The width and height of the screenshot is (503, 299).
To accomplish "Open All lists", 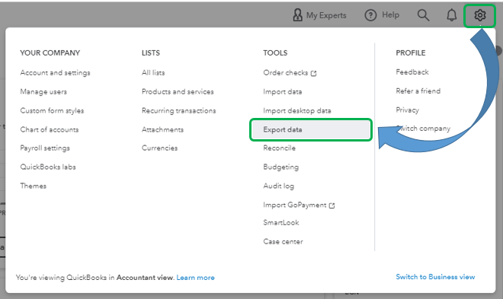I will click(x=153, y=73).
